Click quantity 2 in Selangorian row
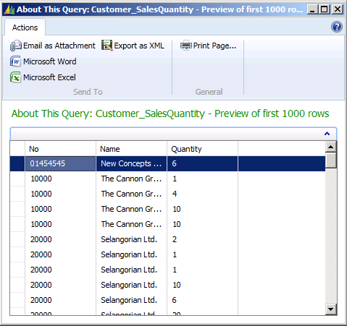Image resolution: width=347 pixels, height=326 pixels. point(202,239)
